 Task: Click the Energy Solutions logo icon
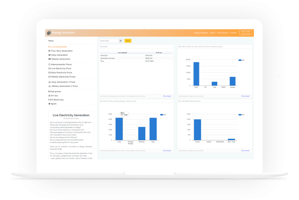[49, 33]
